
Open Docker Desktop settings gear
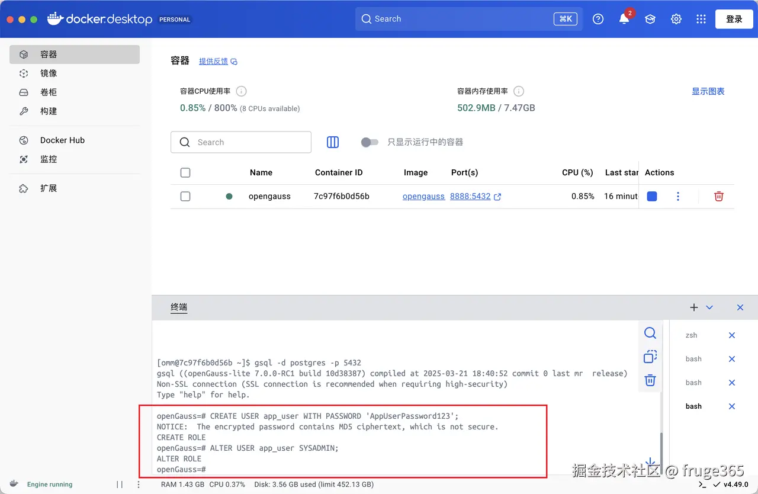coord(676,18)
